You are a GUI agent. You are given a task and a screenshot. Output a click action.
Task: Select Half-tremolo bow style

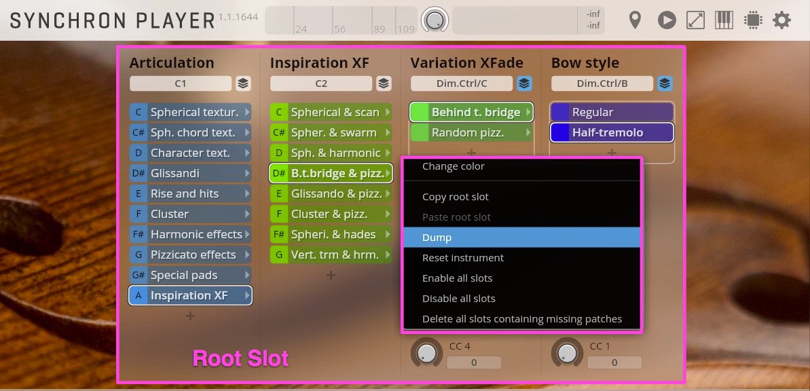[612, 133]
